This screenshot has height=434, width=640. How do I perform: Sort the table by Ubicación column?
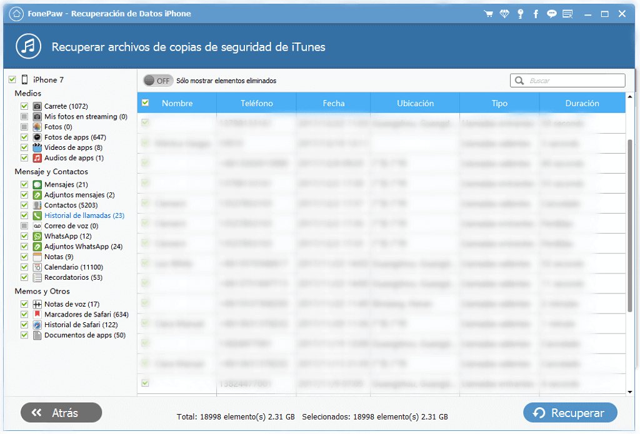415,103
